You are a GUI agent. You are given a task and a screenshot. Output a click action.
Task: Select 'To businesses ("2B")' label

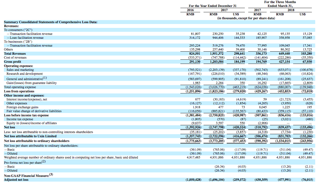pyautogui.click(x=18, y=42)
